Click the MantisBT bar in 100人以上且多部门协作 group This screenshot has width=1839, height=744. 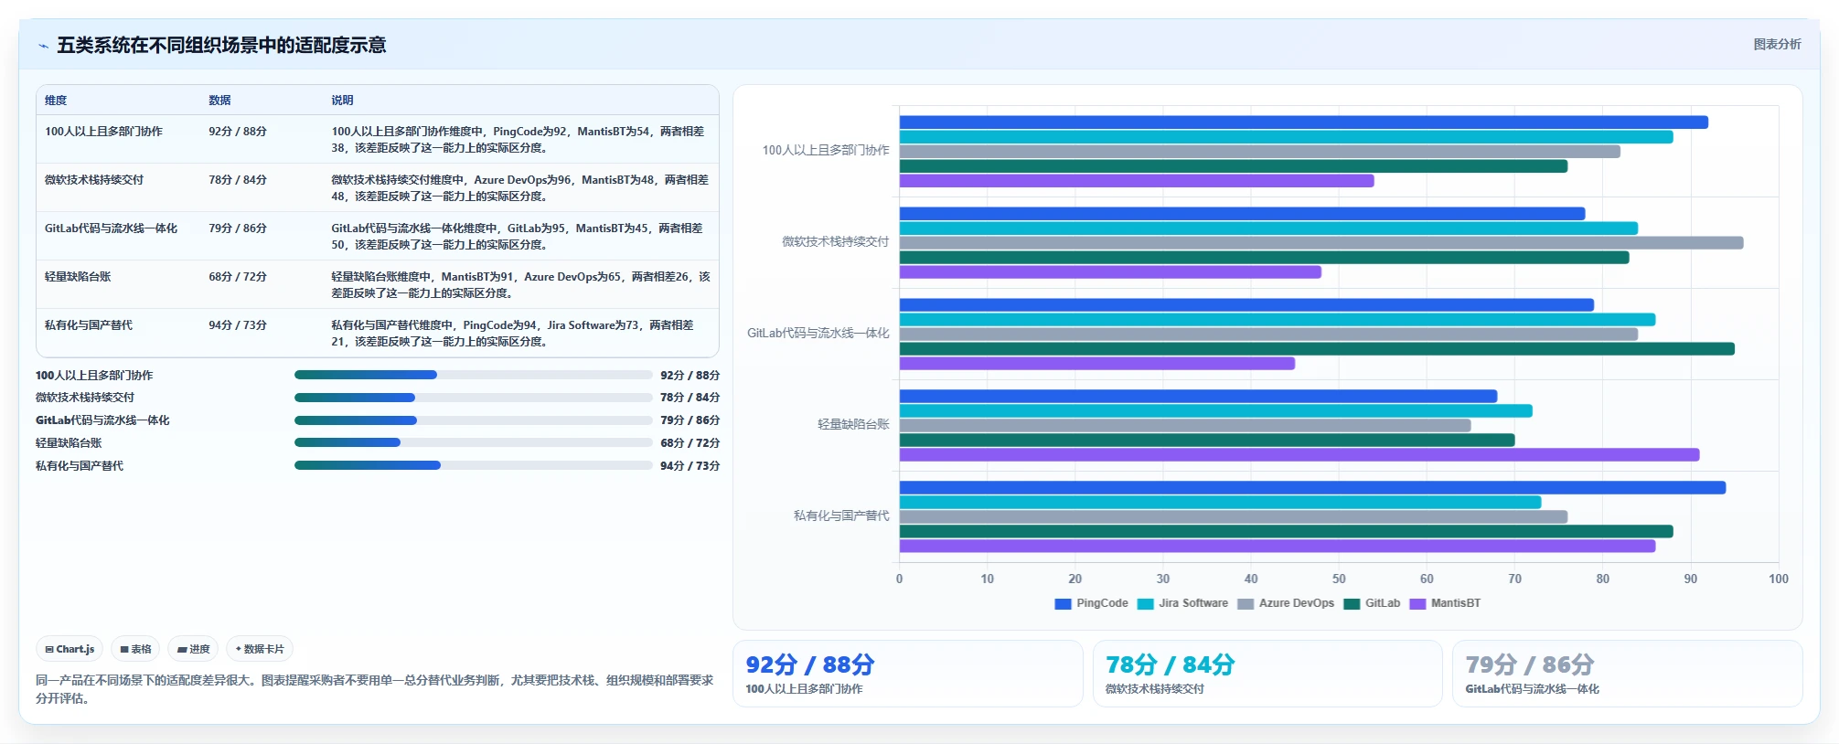(1137, 181)
